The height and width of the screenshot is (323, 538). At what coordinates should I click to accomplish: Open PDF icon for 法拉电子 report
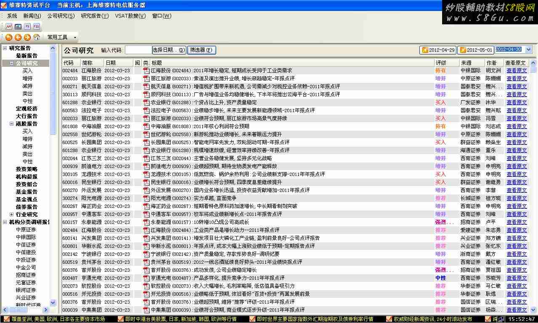[146, 110]
